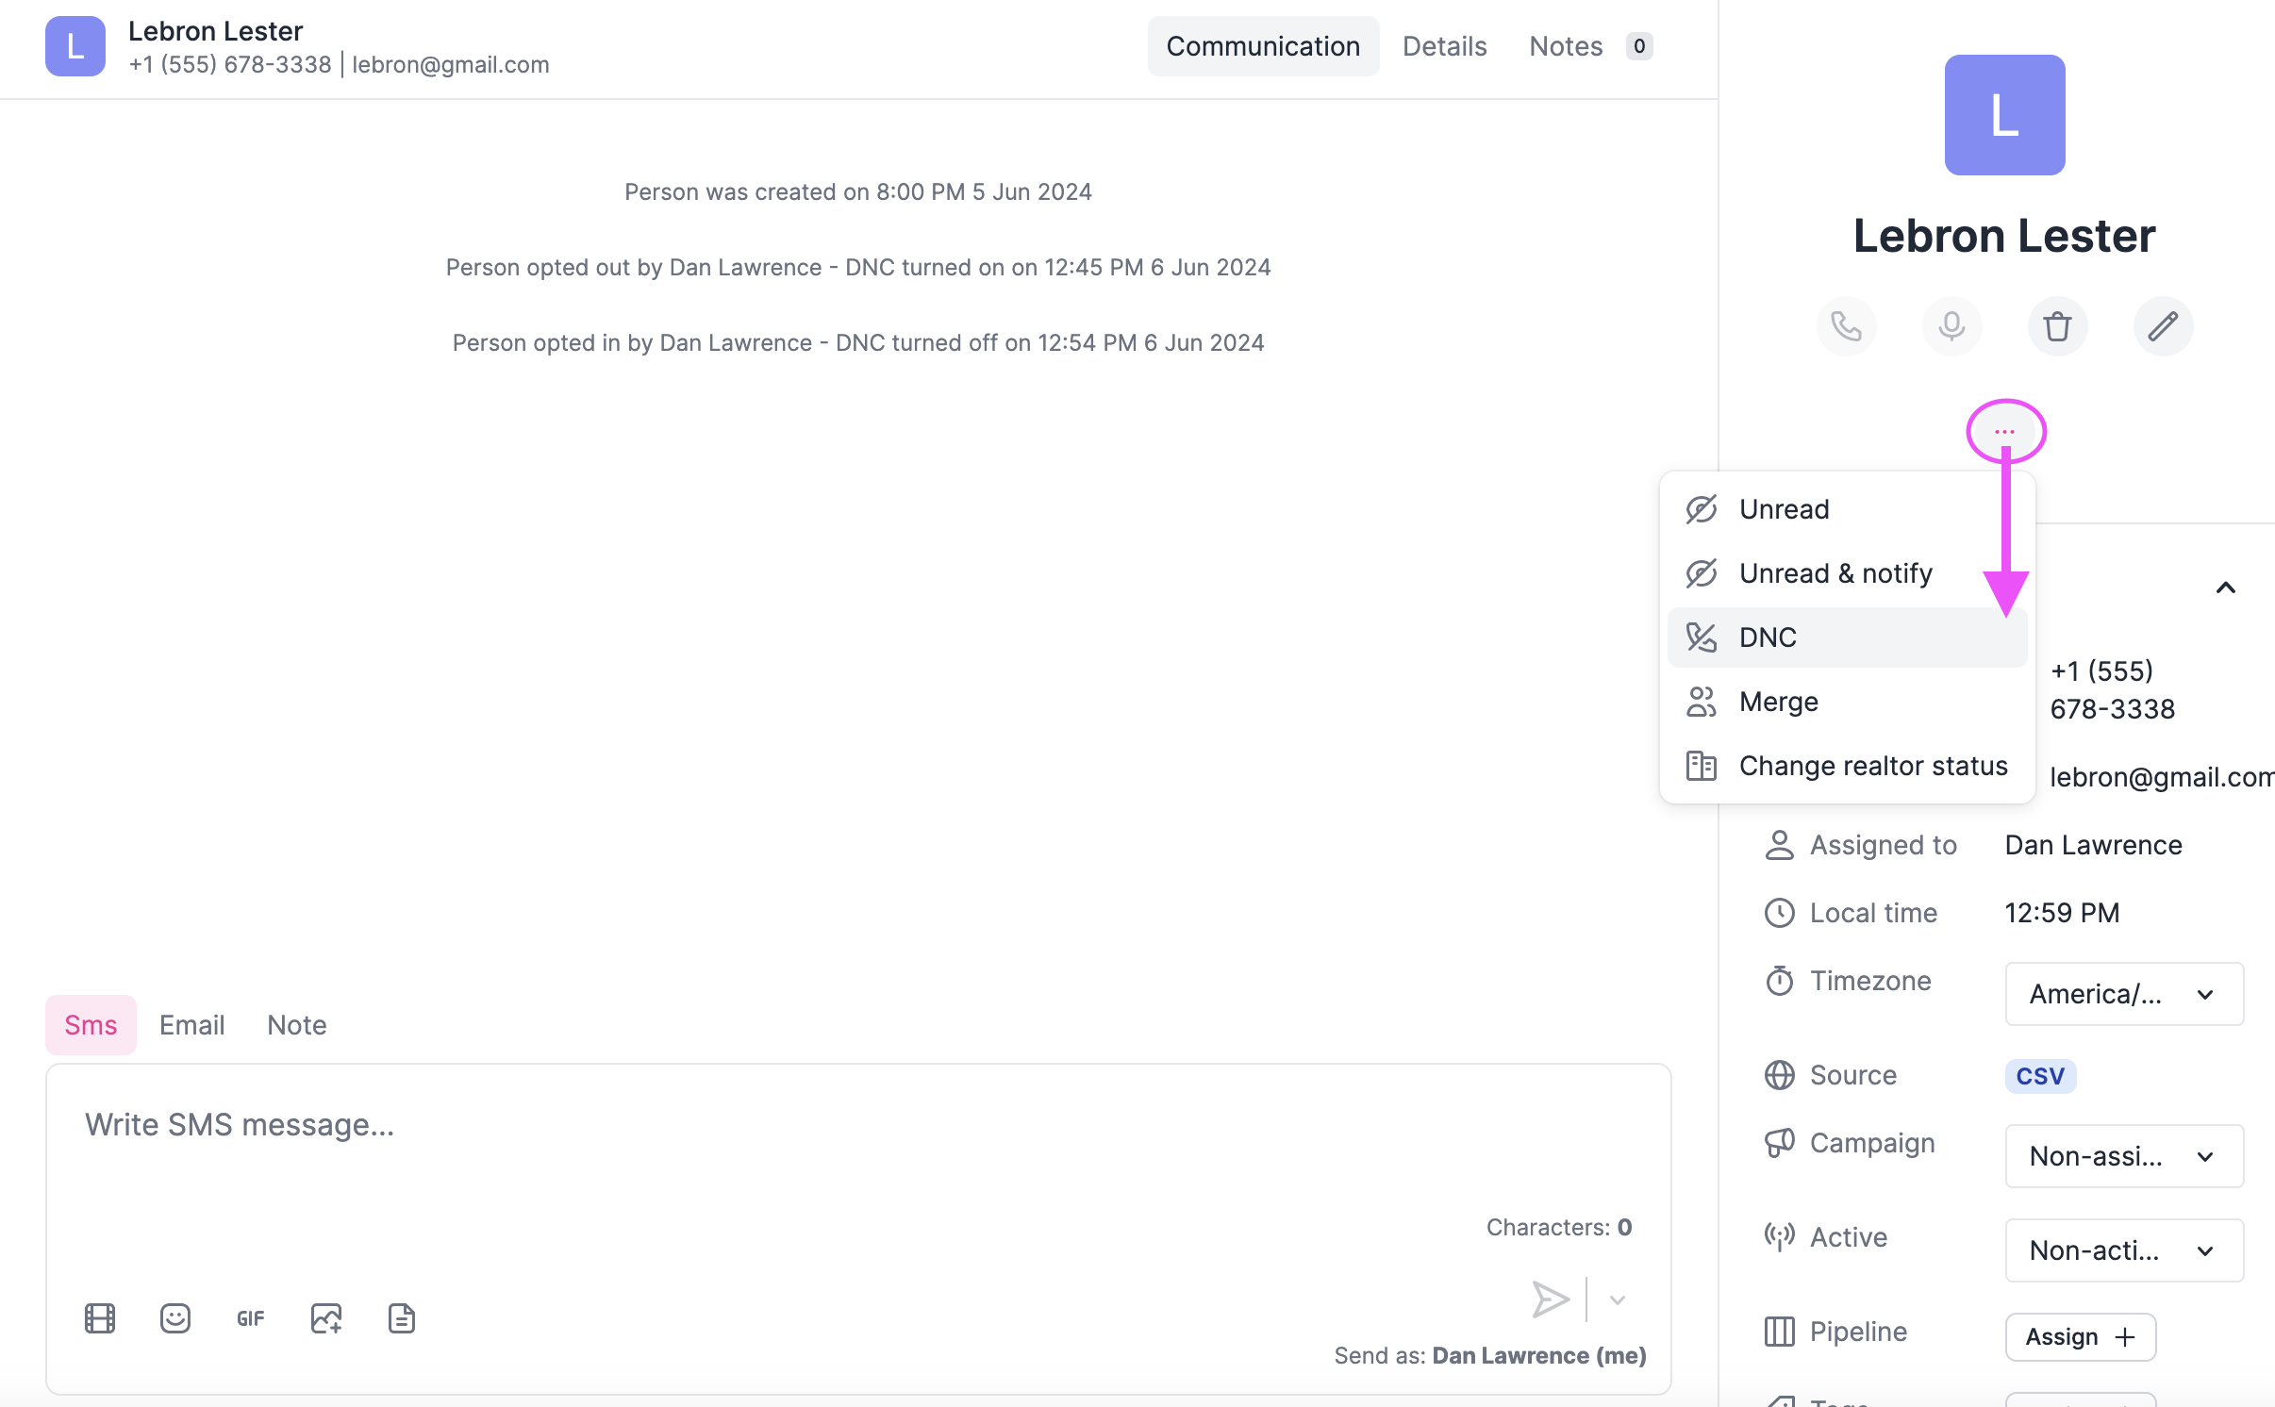Click the Assign pipeline button
Image resolution: width=2275 pixels, height=1407 pixels.
[x=2080, y=1337]
